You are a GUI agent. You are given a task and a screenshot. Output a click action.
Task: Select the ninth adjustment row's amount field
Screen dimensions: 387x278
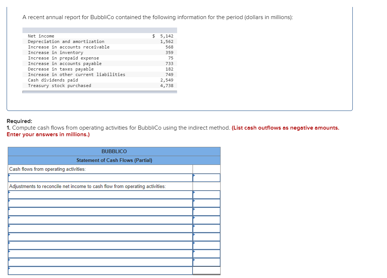click(206, 262)
